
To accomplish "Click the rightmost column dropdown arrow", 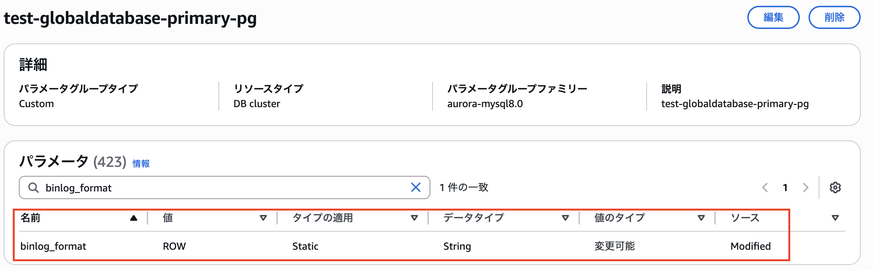I will click(x=835, y=218).
